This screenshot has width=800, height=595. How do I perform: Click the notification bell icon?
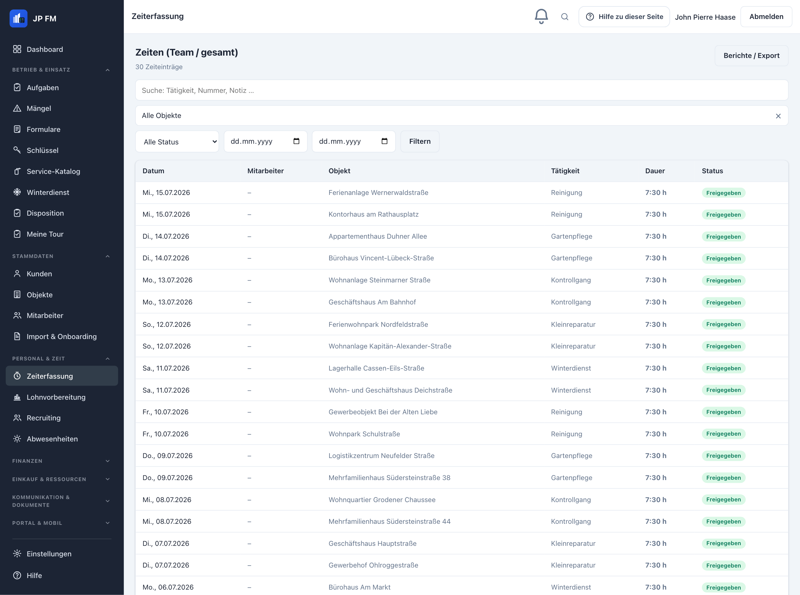541,17
